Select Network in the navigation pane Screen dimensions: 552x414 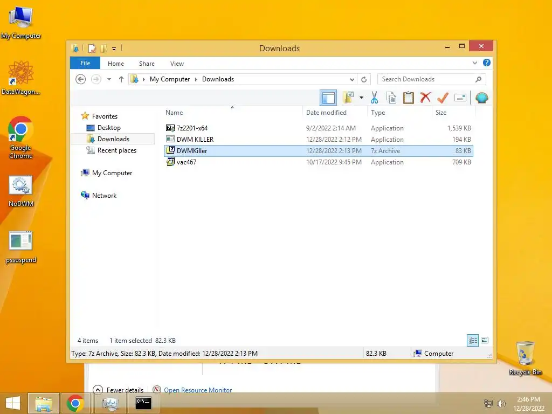104,195
